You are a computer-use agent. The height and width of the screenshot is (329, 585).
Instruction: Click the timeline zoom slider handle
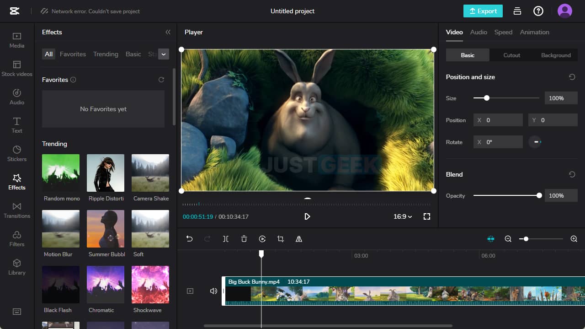(x=526, y=239)
